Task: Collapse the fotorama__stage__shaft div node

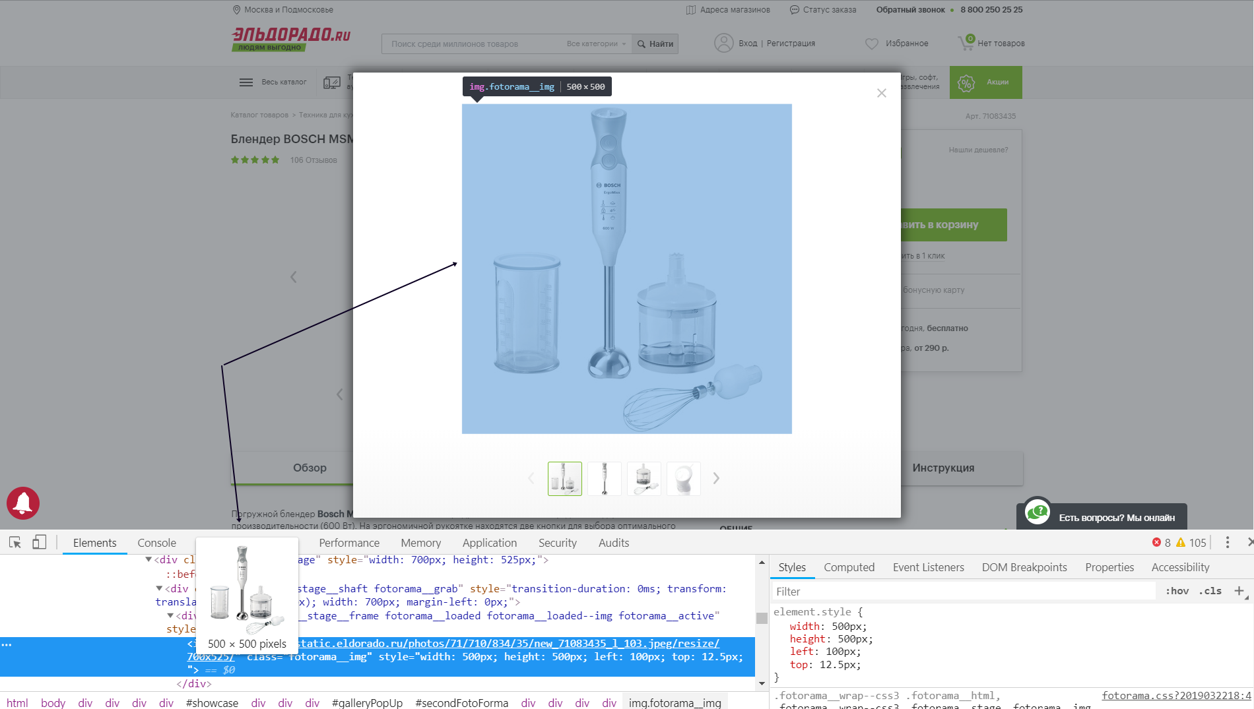Action: pos(159,588)
